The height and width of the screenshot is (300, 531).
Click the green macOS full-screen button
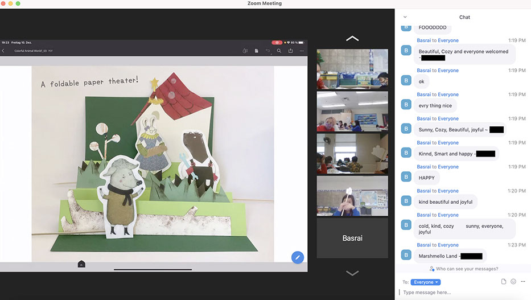[18, 3]
